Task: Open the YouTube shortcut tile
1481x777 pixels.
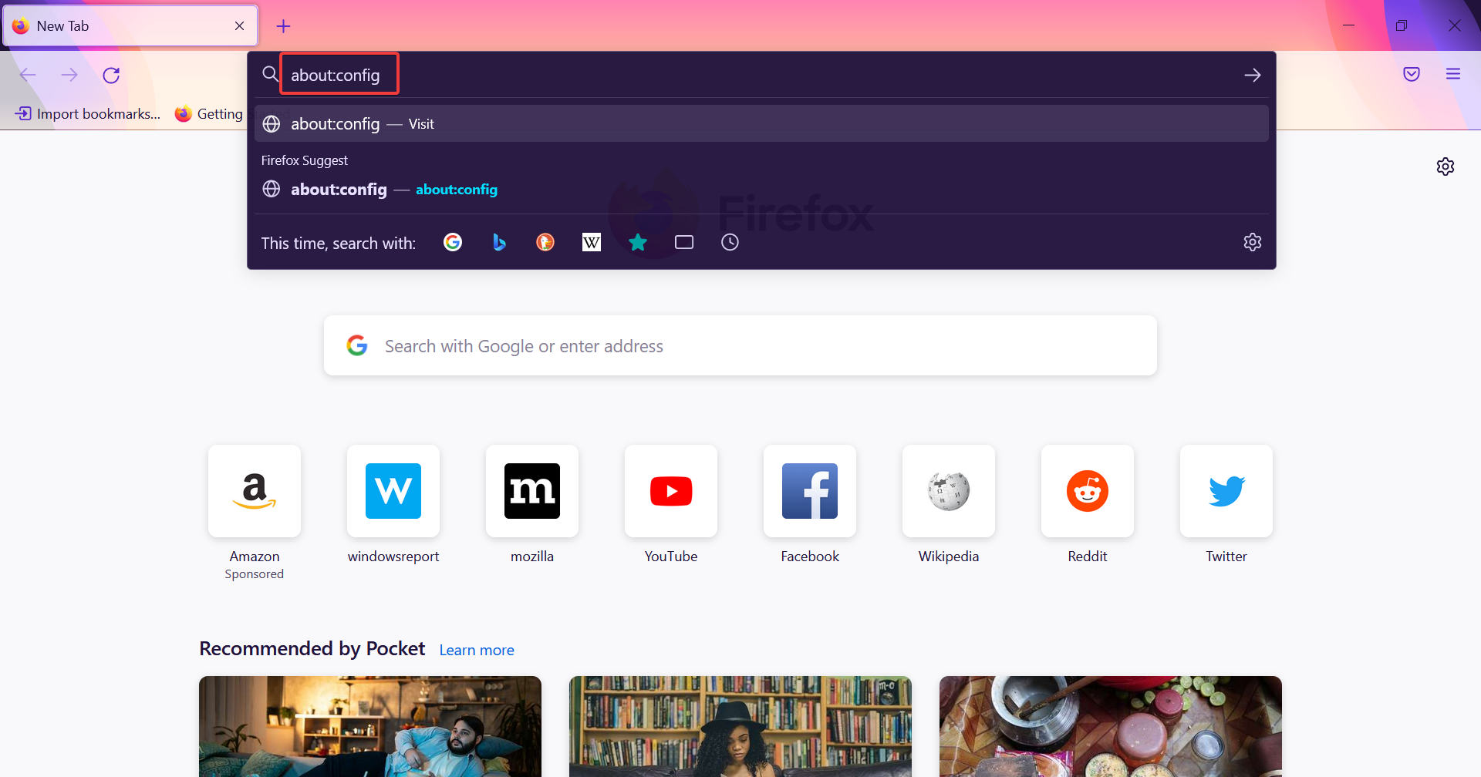Action: 670,491
